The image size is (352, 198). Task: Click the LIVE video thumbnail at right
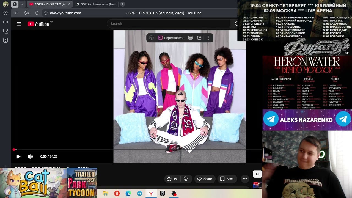257,185
